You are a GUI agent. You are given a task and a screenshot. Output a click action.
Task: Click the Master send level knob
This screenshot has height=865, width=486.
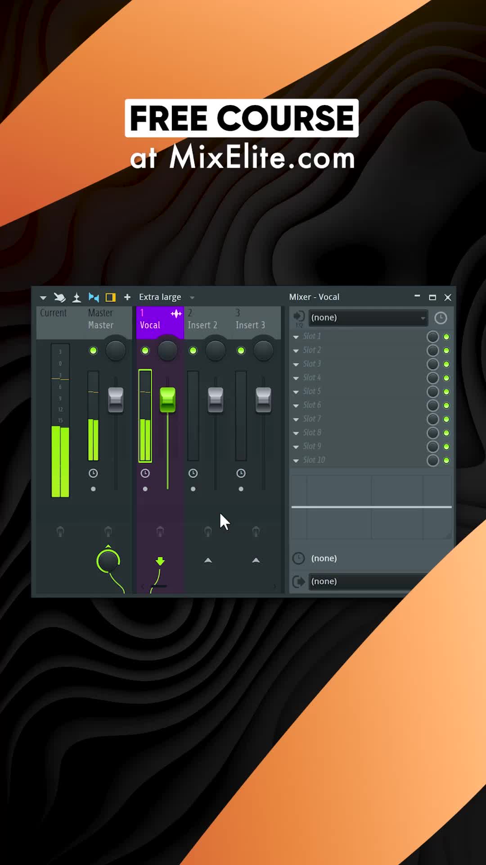(x=108, y=561)
